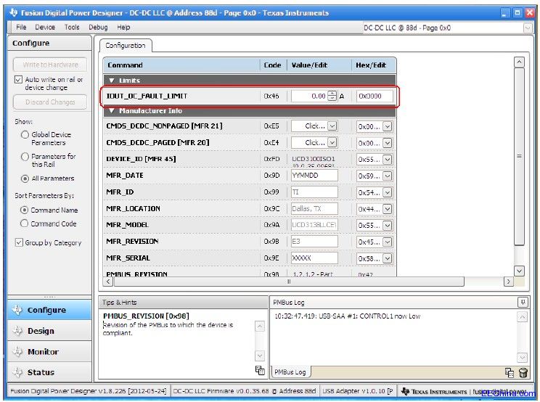Select All Parameters radio option
This screenshot has width=540, height=402.
click(x=25, y=179)
